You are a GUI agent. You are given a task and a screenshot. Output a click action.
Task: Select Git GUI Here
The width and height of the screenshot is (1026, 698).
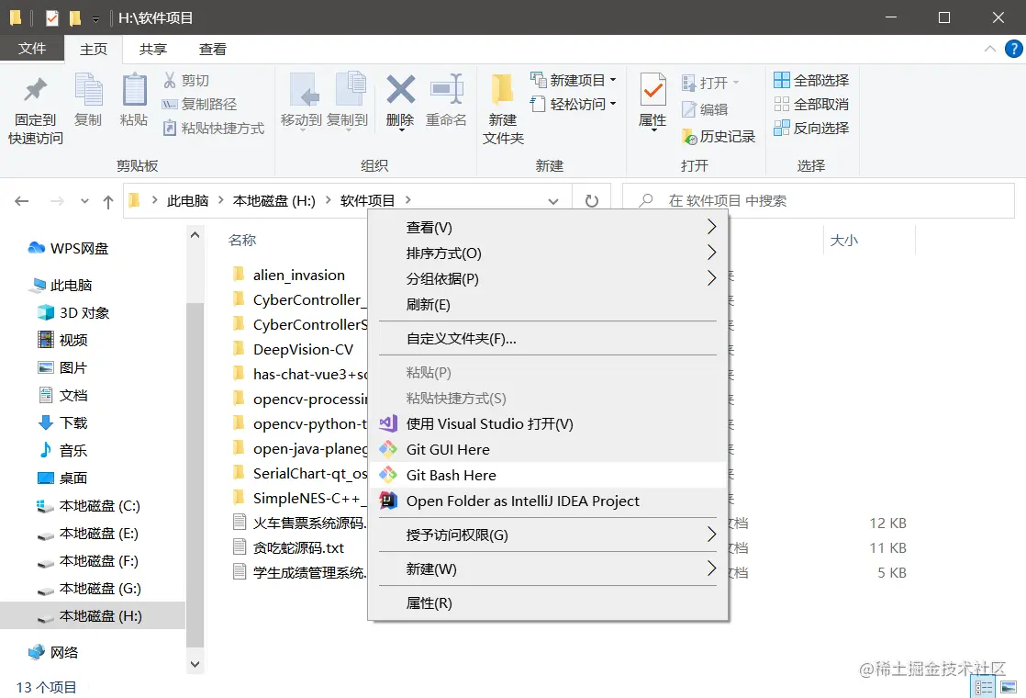pyautogui.click(x=549, y=449)
